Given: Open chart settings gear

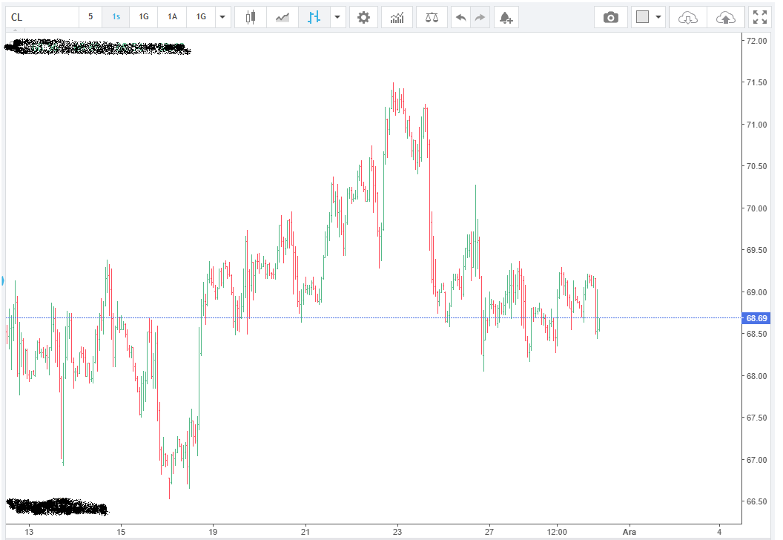Looking at the screenshot, I should tap(363, 17).
